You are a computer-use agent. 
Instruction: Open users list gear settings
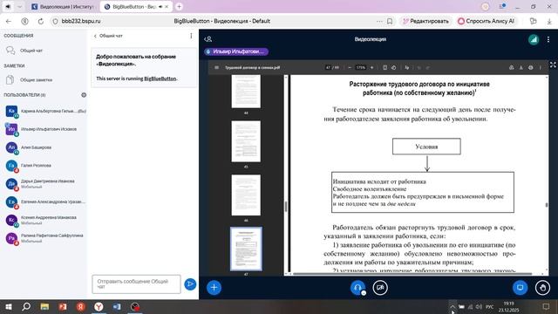[x=84, y=95]
